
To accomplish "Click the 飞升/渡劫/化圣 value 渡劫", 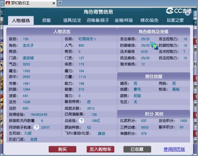I will pyautogui.click(x=101, y=134).
